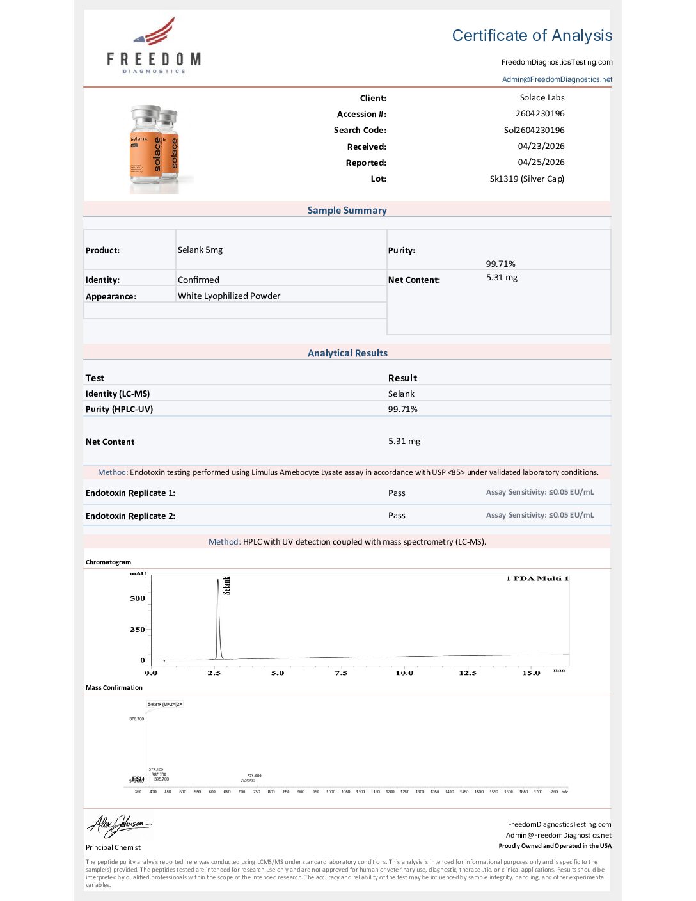
Task: Click the Freedom Diagnostics logo
Action: [x=154, y=45]
